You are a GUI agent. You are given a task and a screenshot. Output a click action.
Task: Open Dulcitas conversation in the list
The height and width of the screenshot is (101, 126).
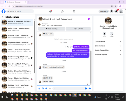(17, 86)
